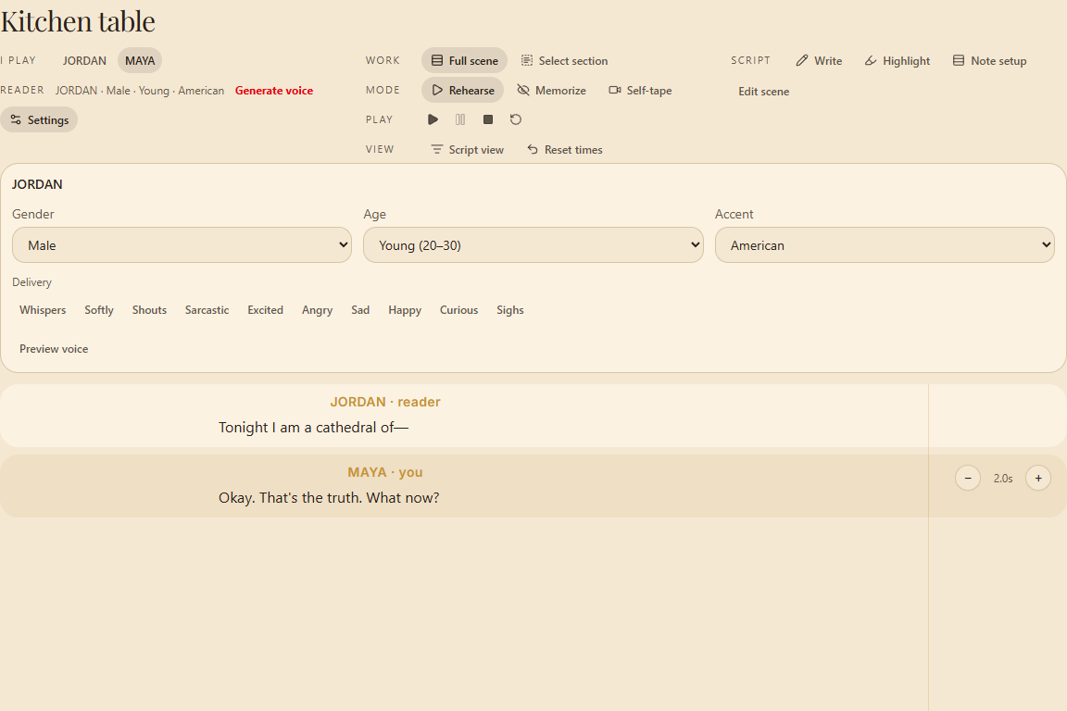
Task: Open the Age dropdown
Action: pos(533,245)
